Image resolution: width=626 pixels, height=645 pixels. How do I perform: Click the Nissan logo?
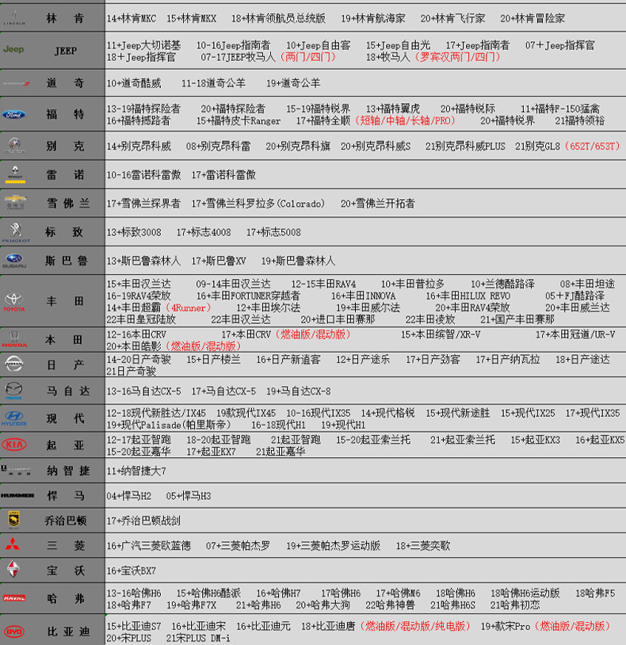[13, 364]
